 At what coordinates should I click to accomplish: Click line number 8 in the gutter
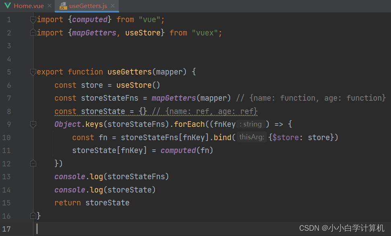tap(9, 112)
